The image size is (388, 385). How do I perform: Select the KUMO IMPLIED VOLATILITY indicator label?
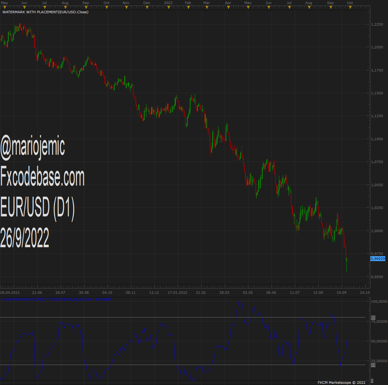[x=57, y=299]
